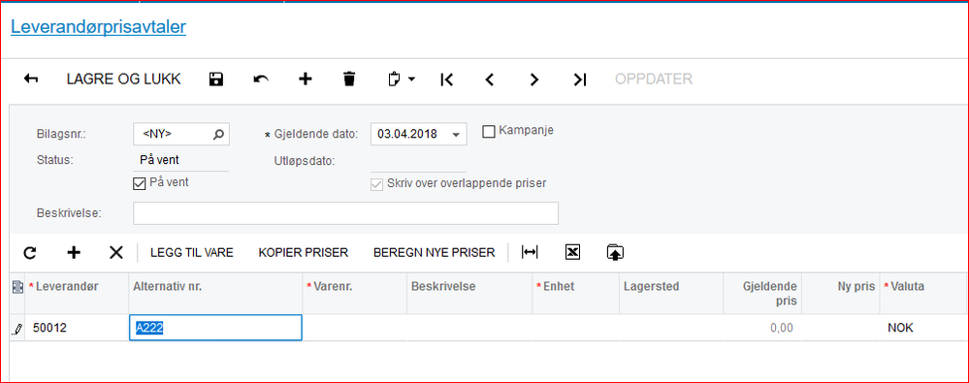Click the LAGRE OG LUKK button
The width and height of the screenshot is (969, 383).
coord(123,80)
